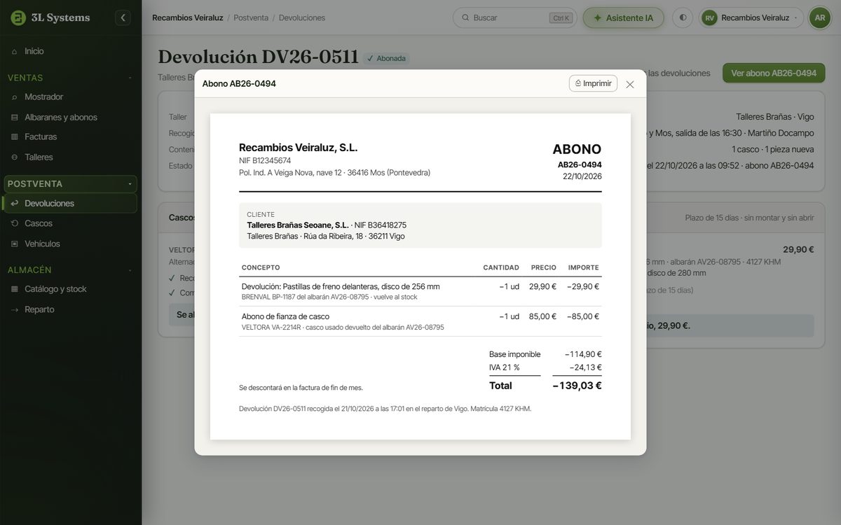This screenshot has height=525, width=841.
Task: Click Recambios Veiraluz, S.L. heading
Action: pyautogui.click(x=299, y=148)
